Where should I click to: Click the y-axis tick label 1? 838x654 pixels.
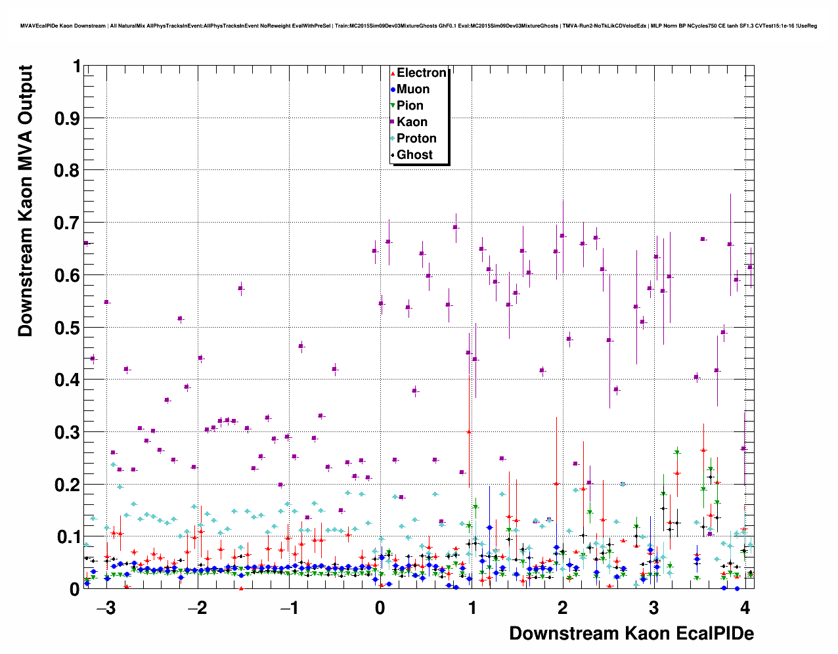point(77,67)
